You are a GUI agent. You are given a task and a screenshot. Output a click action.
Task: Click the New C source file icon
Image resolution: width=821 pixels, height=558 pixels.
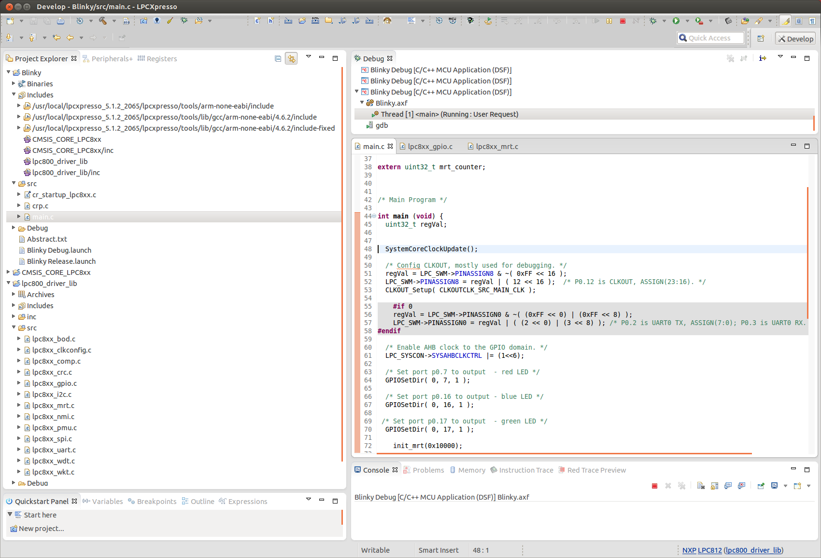(257, 21)
